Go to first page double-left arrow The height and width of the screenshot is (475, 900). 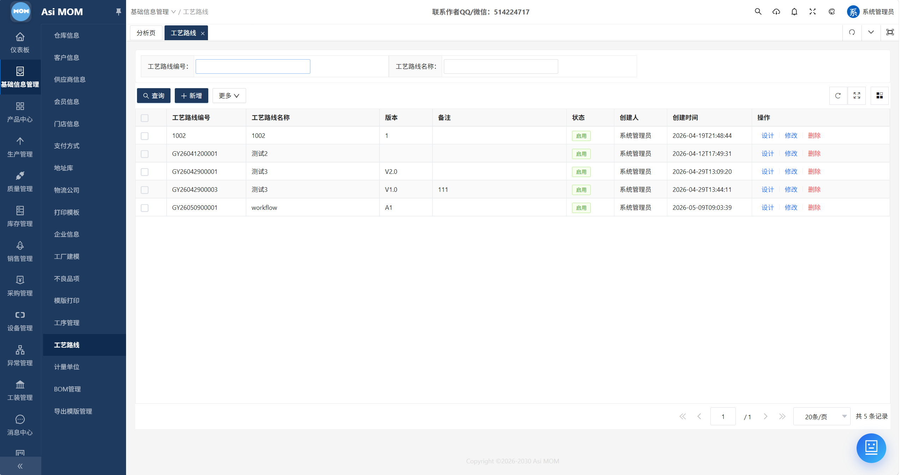click(x=683, y=416)
